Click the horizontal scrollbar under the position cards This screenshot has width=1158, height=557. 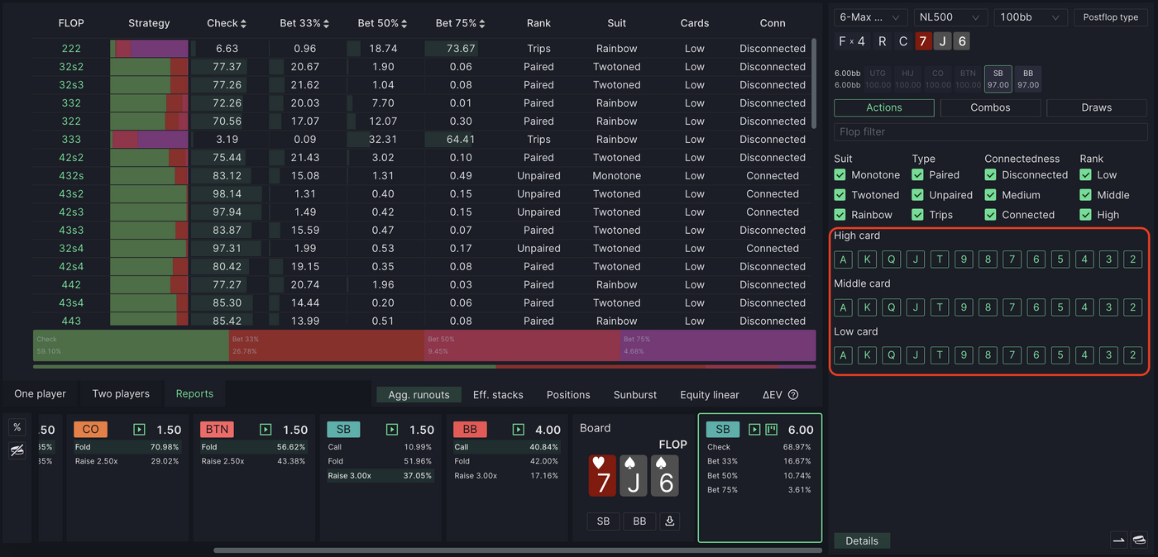click(518, 550)
